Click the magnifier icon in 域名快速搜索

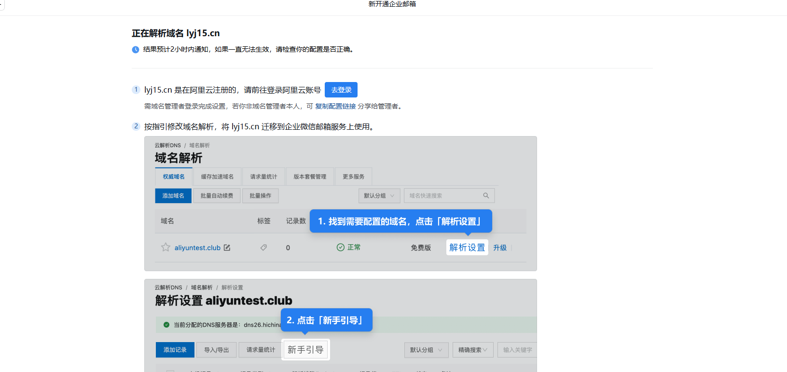(486, 195)
